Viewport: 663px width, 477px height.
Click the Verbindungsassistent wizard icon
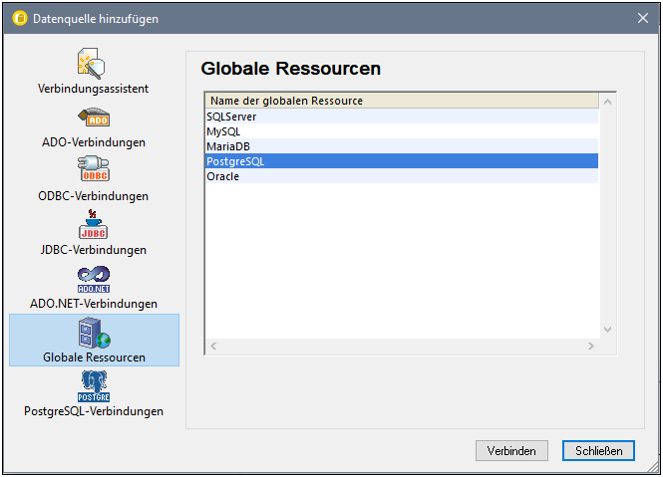(94, 64)
